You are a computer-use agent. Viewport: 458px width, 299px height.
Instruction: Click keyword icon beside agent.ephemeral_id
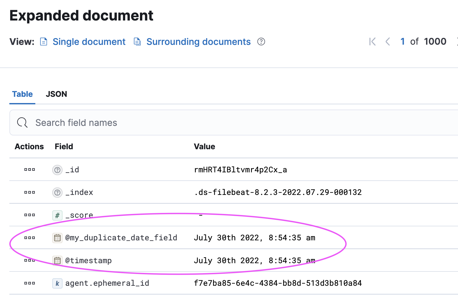pyautogui.click(x=57, y=283)
